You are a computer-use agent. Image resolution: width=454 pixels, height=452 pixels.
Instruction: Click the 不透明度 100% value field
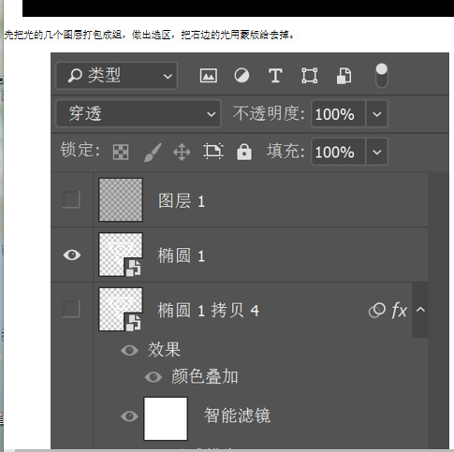pyautogui.click(x=338, y=114)
